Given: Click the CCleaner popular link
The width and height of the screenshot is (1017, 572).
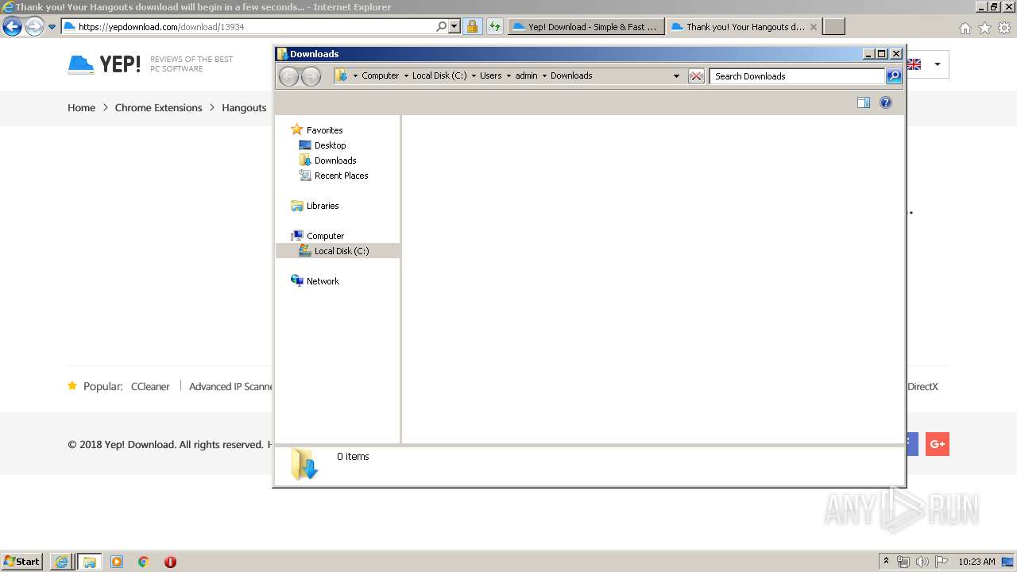Looking at the screenshot, I should pos(150,387).
